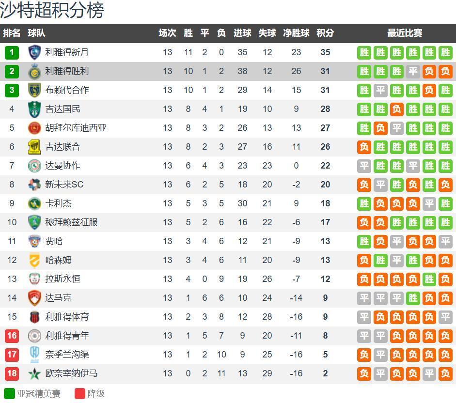456x403 pixels.
Task: Click the green 亚冠精英赛 legend swatch
Action: point(9,393)
